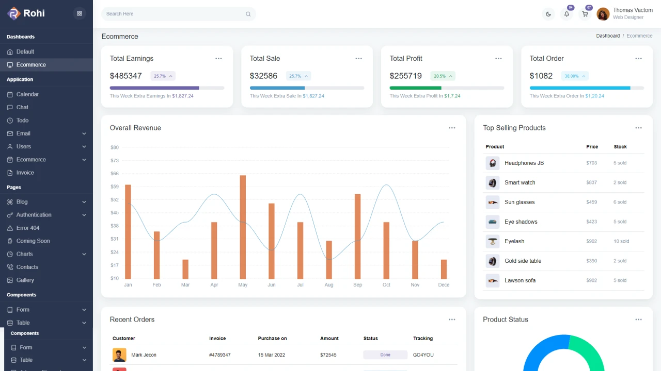Click the Blog command icon
The width and height of the screenshot is (661, 371).
point(10,202)
